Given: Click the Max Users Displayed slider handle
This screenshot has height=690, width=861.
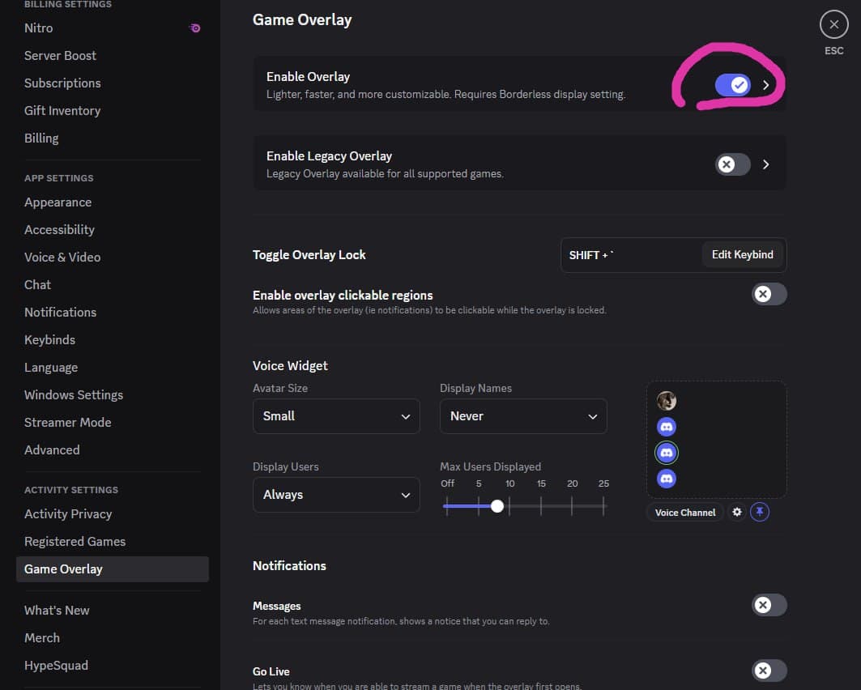Looking at the screenshot, I should click(x=497, y=506).
